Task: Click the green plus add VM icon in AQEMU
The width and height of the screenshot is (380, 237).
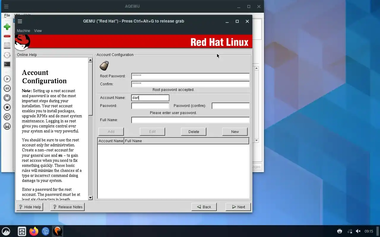Action: [x=7, y=27]
